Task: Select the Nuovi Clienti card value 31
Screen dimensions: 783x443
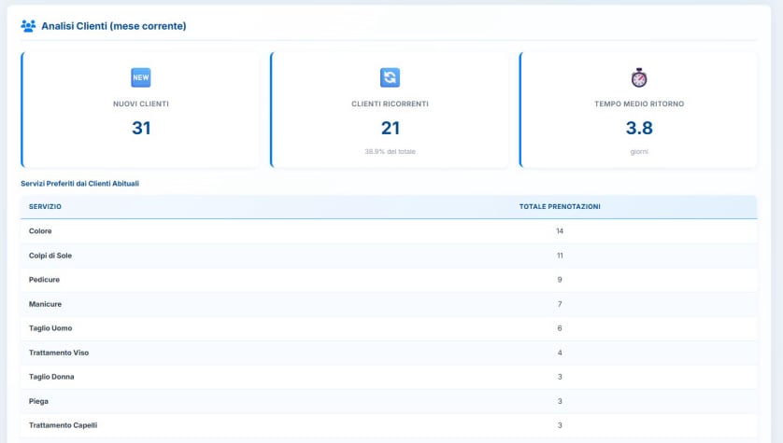Action: point(140,128)
